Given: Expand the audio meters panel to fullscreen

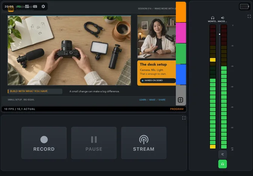Looking at the screenshot, I should coord(249,16).
